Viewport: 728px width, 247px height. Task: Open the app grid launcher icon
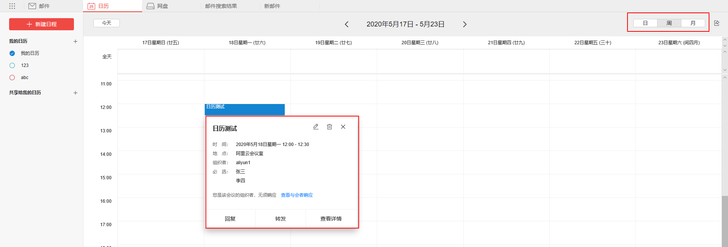point(12,6)
